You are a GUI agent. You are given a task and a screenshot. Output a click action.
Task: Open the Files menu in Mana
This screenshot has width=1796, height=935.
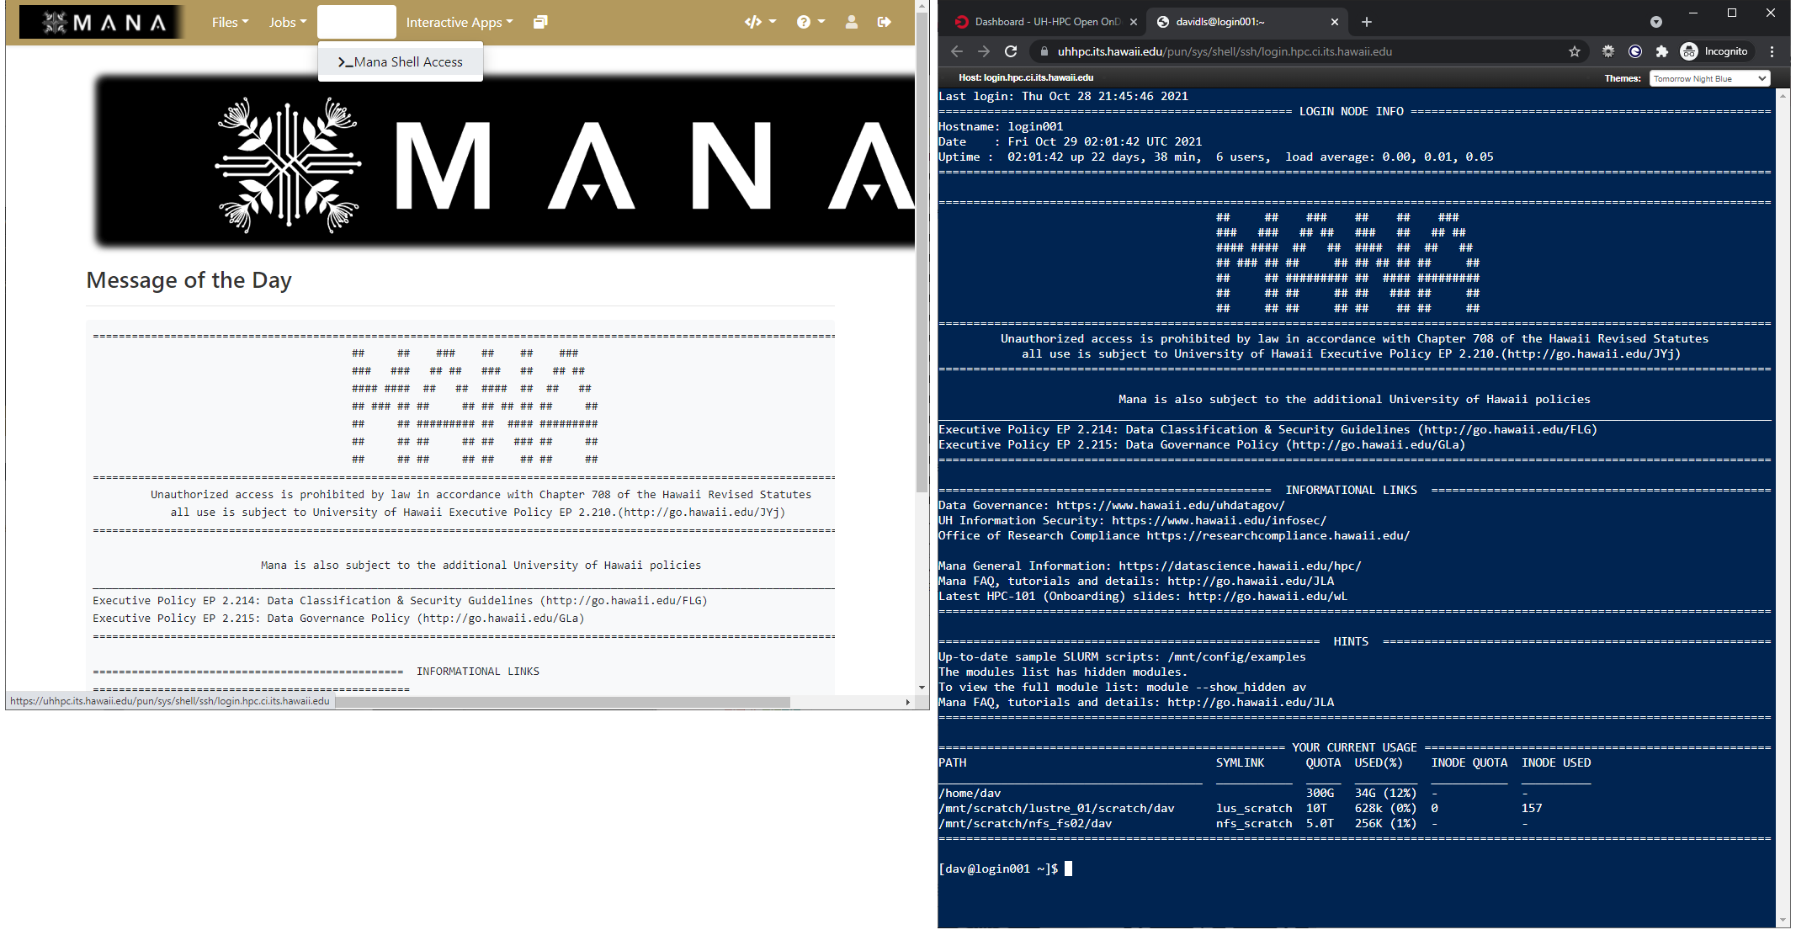point(228,21)
